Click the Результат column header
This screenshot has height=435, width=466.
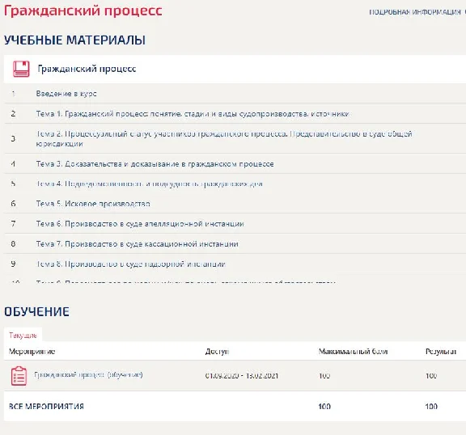[x=441, y=352]
